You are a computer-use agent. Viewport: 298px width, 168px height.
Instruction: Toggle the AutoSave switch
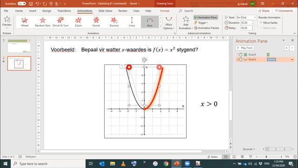pyautogui.click(x=22, y=4)
